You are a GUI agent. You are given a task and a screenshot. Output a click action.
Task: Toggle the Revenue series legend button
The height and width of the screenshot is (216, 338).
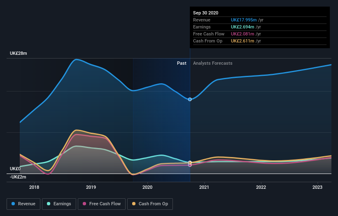coord(23,204)
